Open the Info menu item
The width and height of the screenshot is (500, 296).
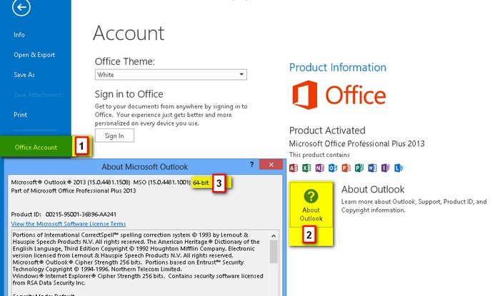(x=19, y=35)
